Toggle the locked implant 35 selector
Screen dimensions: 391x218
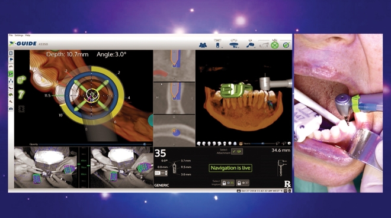tap(228, 183)
